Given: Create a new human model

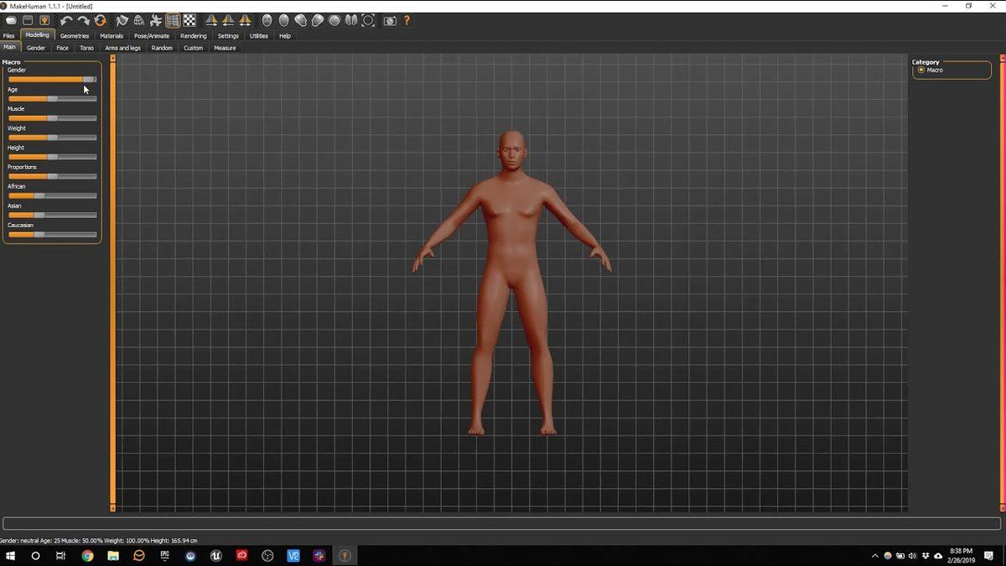Looking at the screenshot, I should 12,20.
